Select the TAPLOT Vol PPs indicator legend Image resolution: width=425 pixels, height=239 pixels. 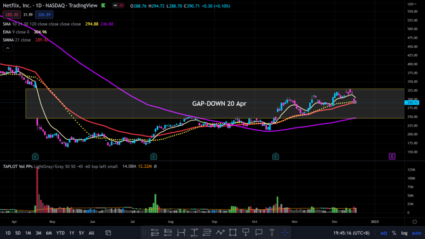coord(60,166)
